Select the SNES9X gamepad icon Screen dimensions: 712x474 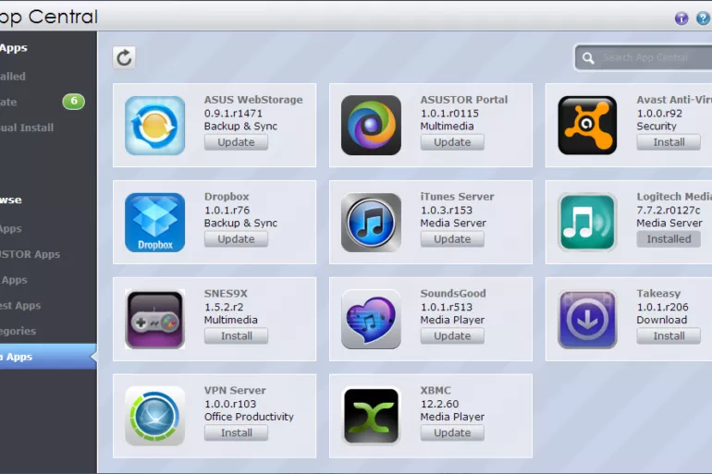pos(154,320)
